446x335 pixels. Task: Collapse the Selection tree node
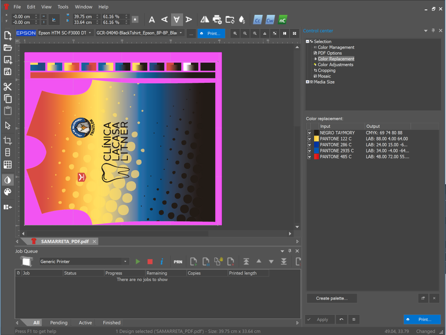308,42
